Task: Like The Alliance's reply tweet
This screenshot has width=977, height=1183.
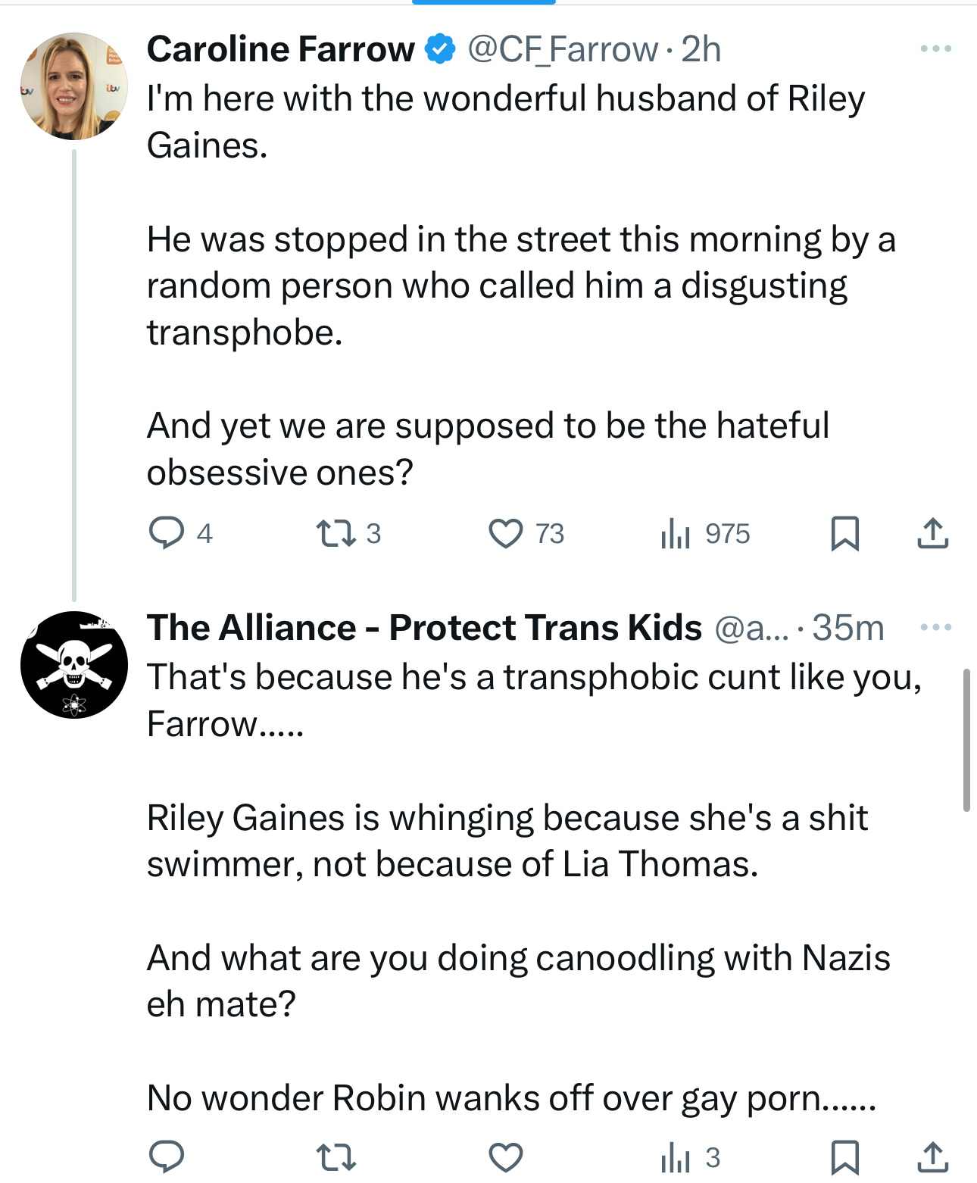Action: point(505,1157)
